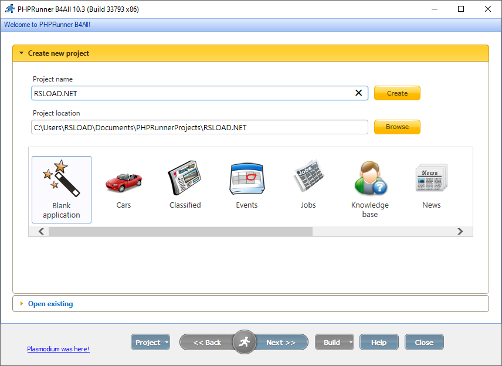Proceed with the Next >> button
The height and width of the screenshot is (366, 502).
281,343
